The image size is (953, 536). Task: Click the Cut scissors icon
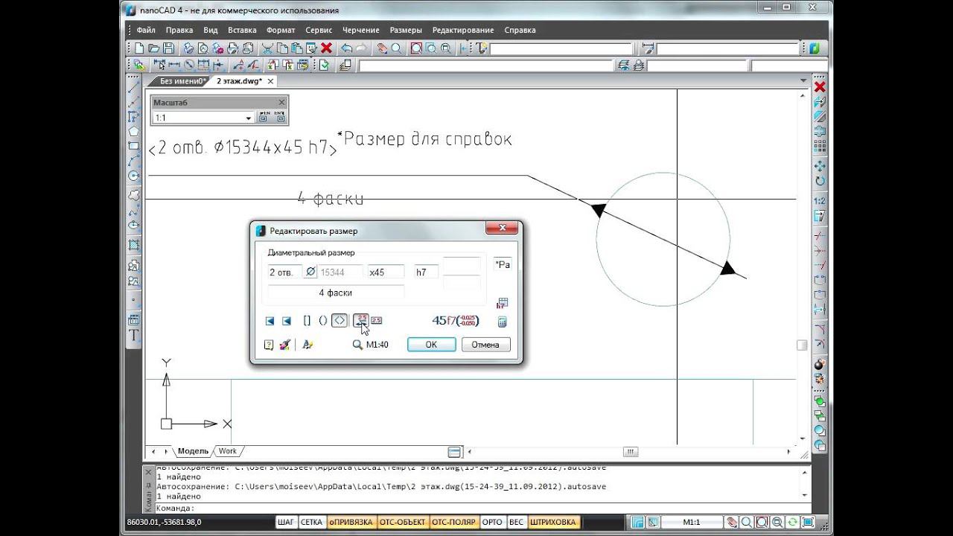(x=267, y=48)
